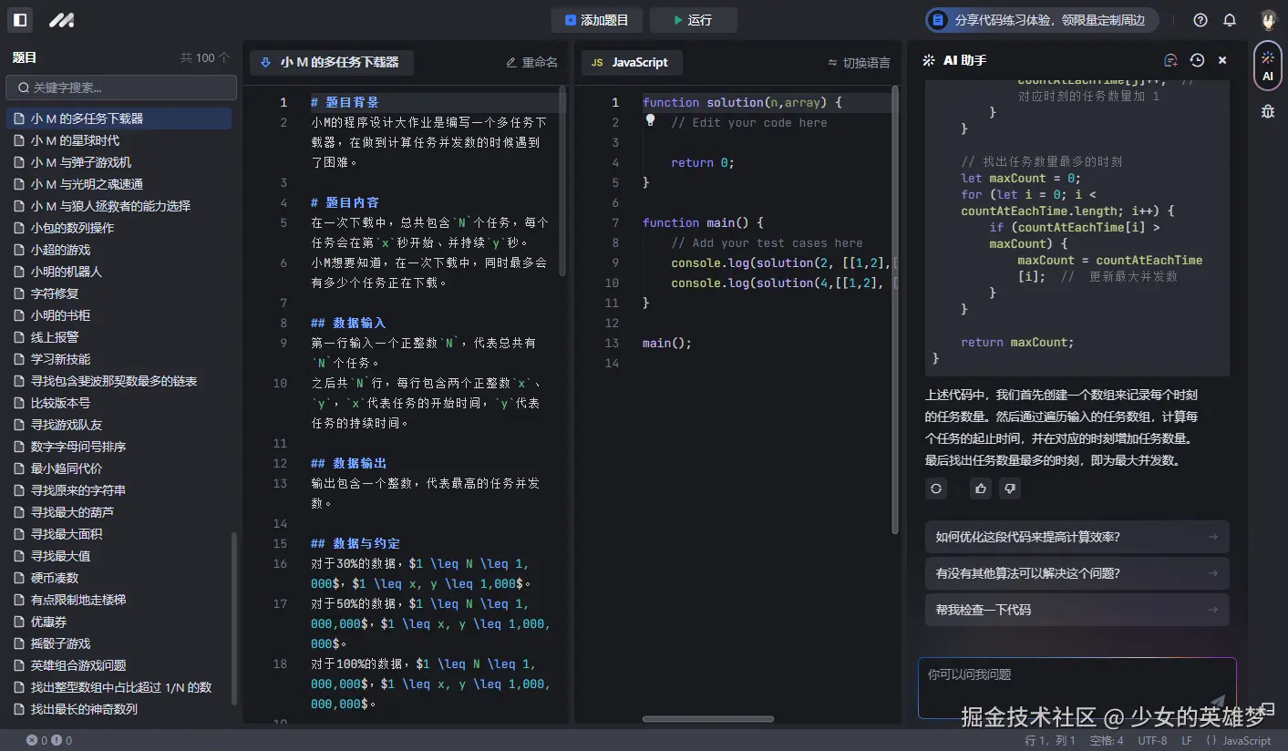The width and height of the screenshot is (1288, 751).
Task: Start a new AI chat conversation icon
Action: [1171, 60]
